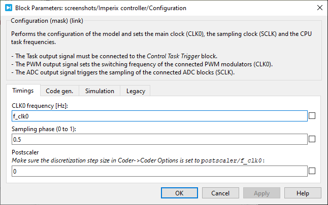Switch to the Timings tab
This screenshot has width=328, height=205.
pyautogui.click(x=23, y=91)
